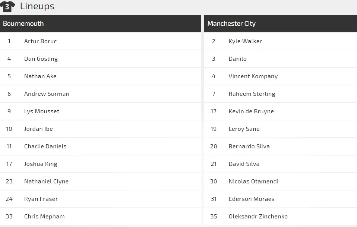The image size is (357, 227).
Task: Open Dan Gosling player link
Action: 41,59
